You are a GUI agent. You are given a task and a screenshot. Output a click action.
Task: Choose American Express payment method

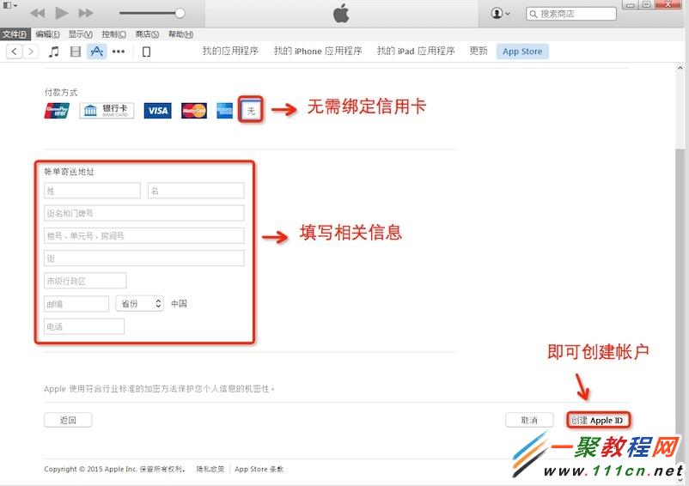pos(224,111)
